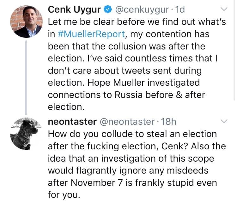Click the @neontaster handle
This screenshot has width=237, height=201.
(x=127, y=122)
